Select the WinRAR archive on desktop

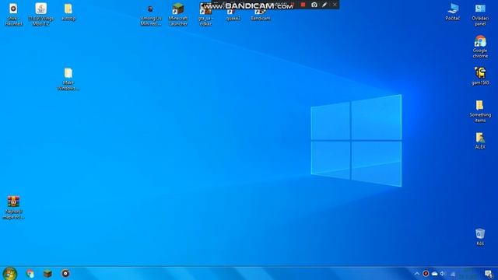[13, 208]
